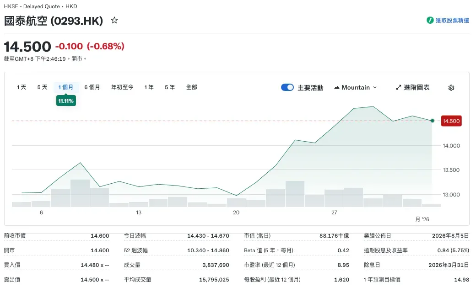Click the 15,795,025 average volume value
Viewport: 476px width, 287px height.
[214, 279]
